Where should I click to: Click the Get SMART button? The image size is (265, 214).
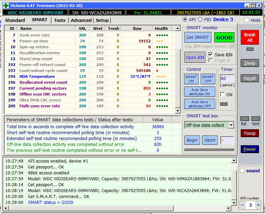coord(198,38)
